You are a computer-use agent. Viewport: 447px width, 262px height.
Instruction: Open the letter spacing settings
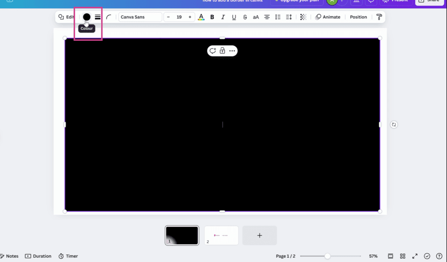(289, 17)
